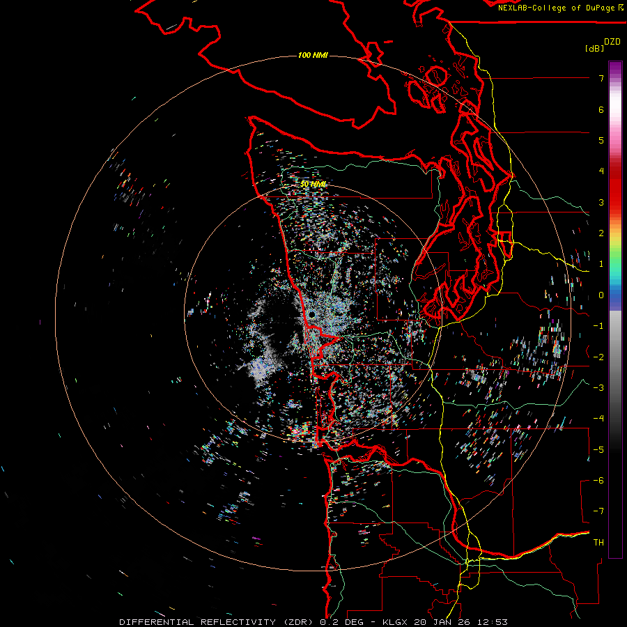Image resolution: width=627 pixels, height=627 pixels.
Task: Click the -2 value on the scale
Action: point(598,357)
